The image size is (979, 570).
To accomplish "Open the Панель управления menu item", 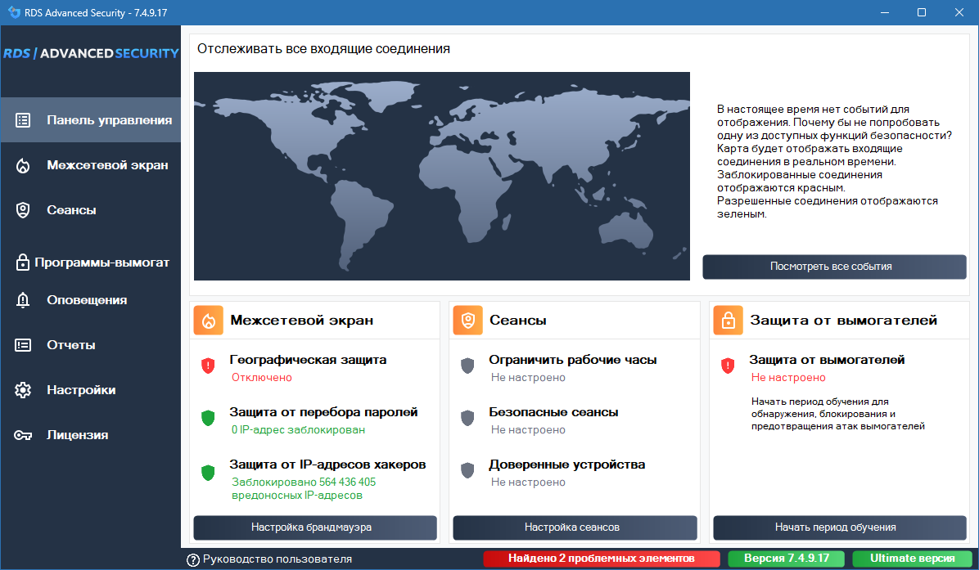I will [91, 119].
